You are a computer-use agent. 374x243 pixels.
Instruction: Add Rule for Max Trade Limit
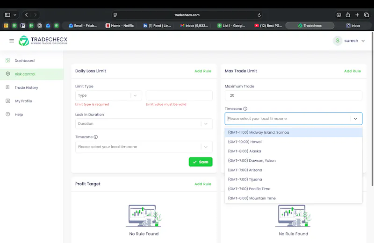(x=352, y=71)
